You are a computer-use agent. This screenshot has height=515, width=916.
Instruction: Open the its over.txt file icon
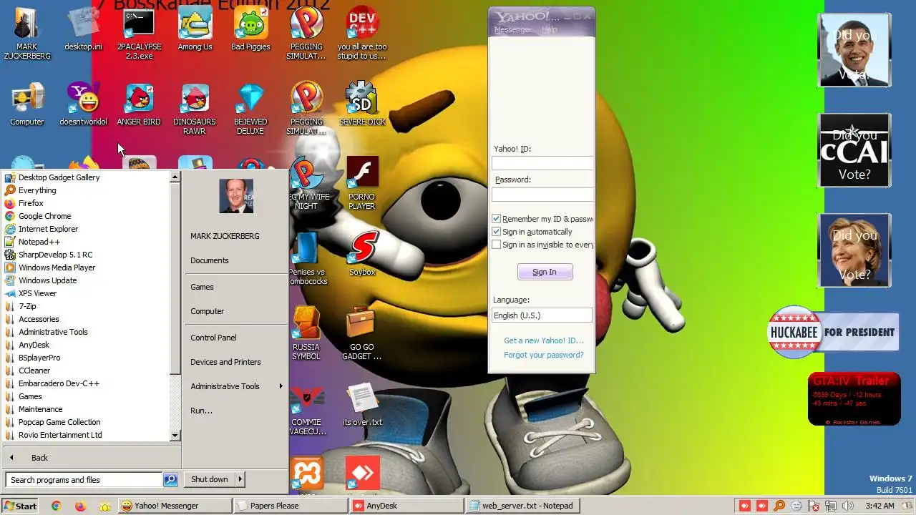click(x=362, y=406)
